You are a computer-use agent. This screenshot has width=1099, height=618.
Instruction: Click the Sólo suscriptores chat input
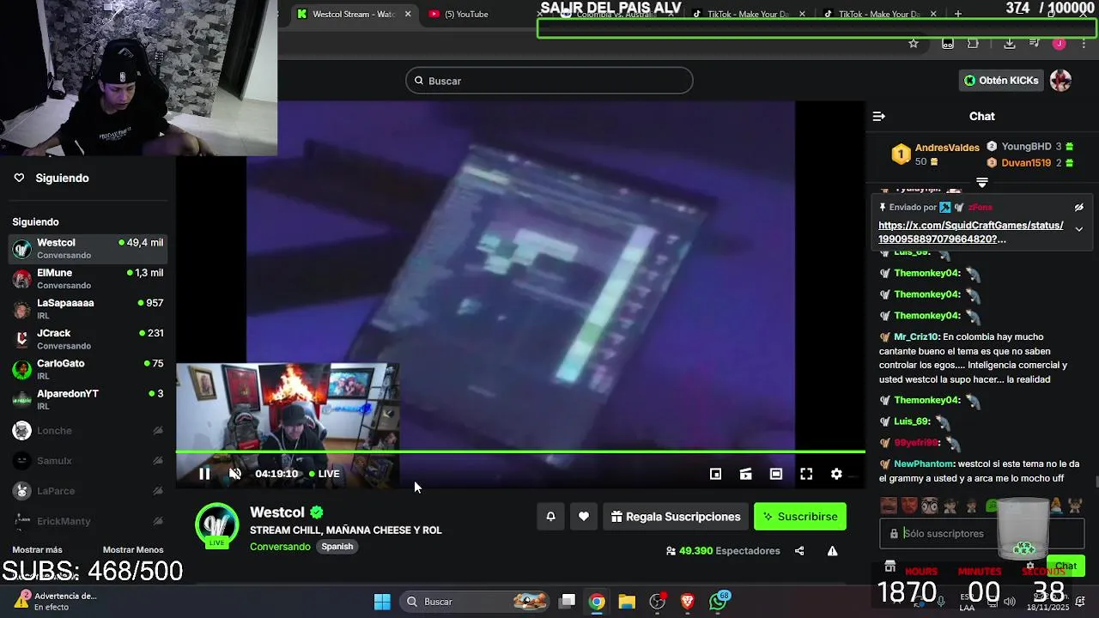coord(982,534)
